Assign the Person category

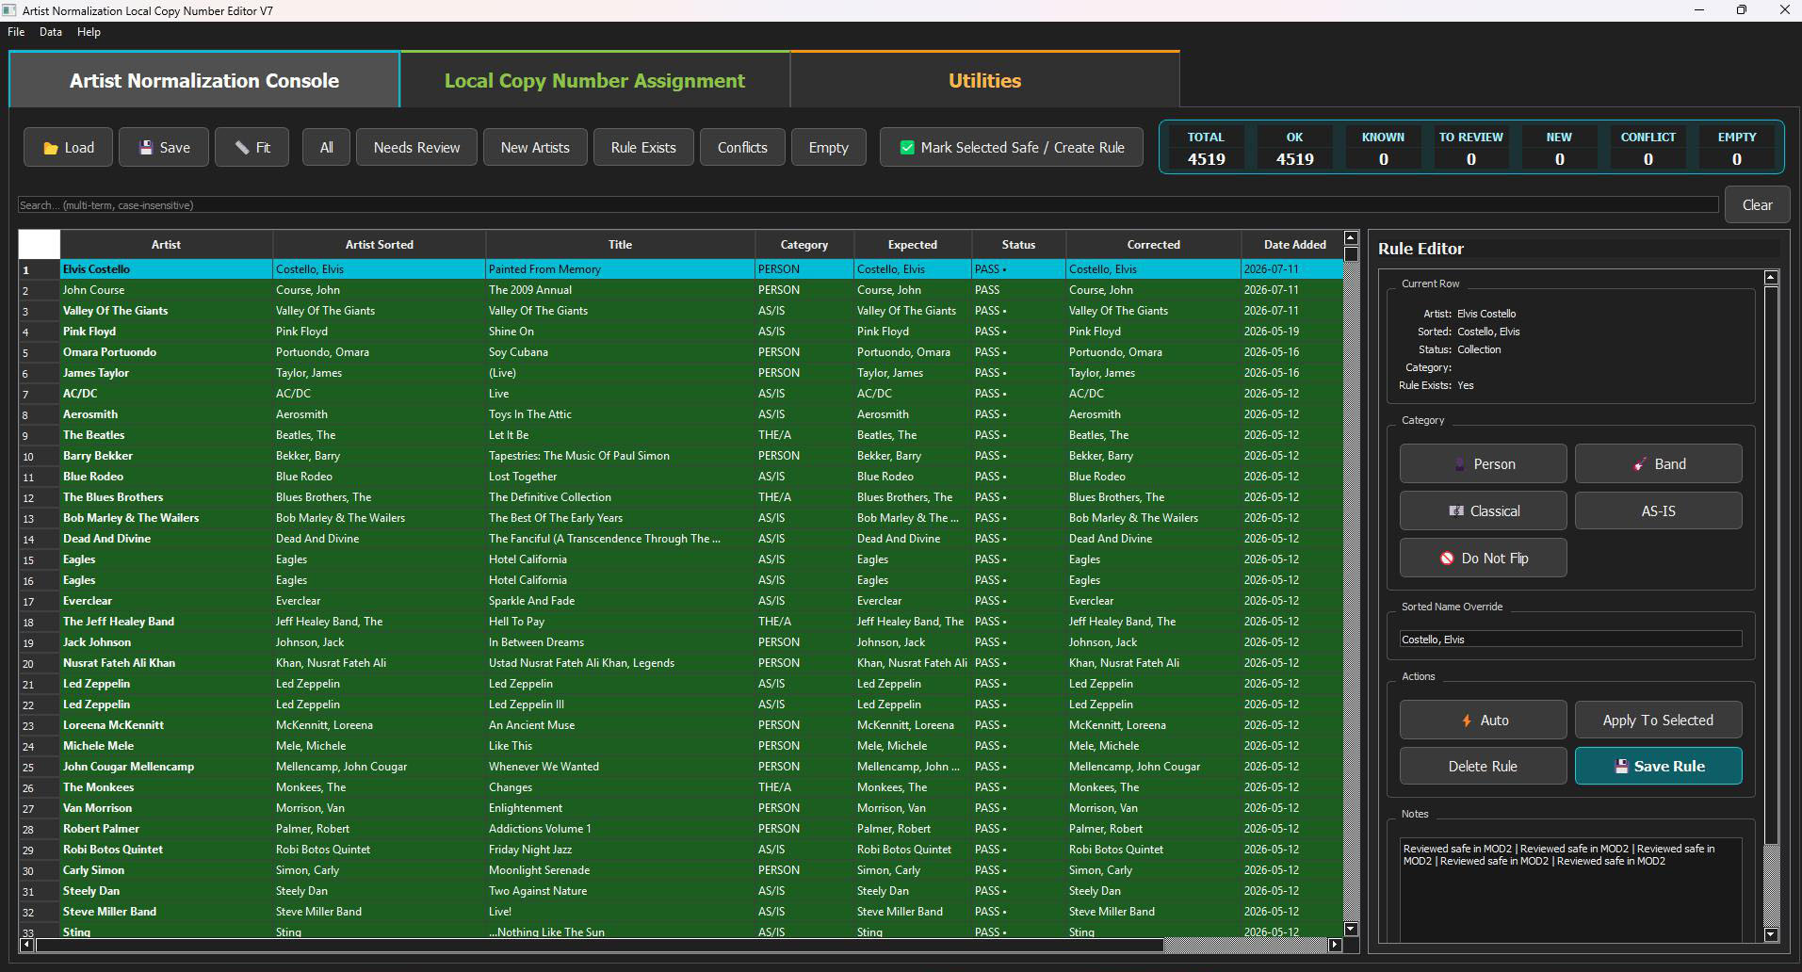click(x=1483, y=464)
